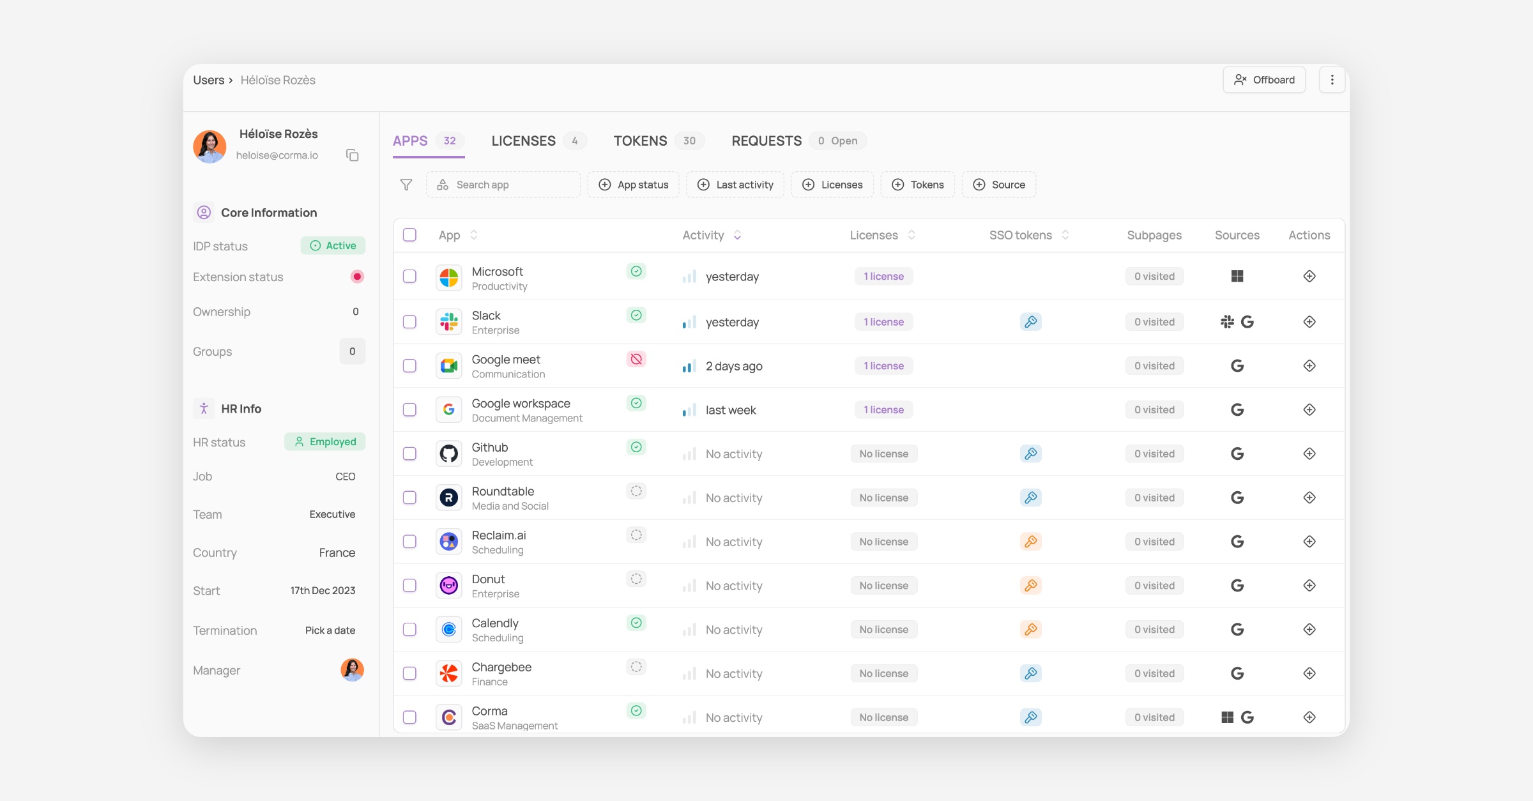
Task: Open the three-dot more options menu
Action: click(x=1332, y=80)
